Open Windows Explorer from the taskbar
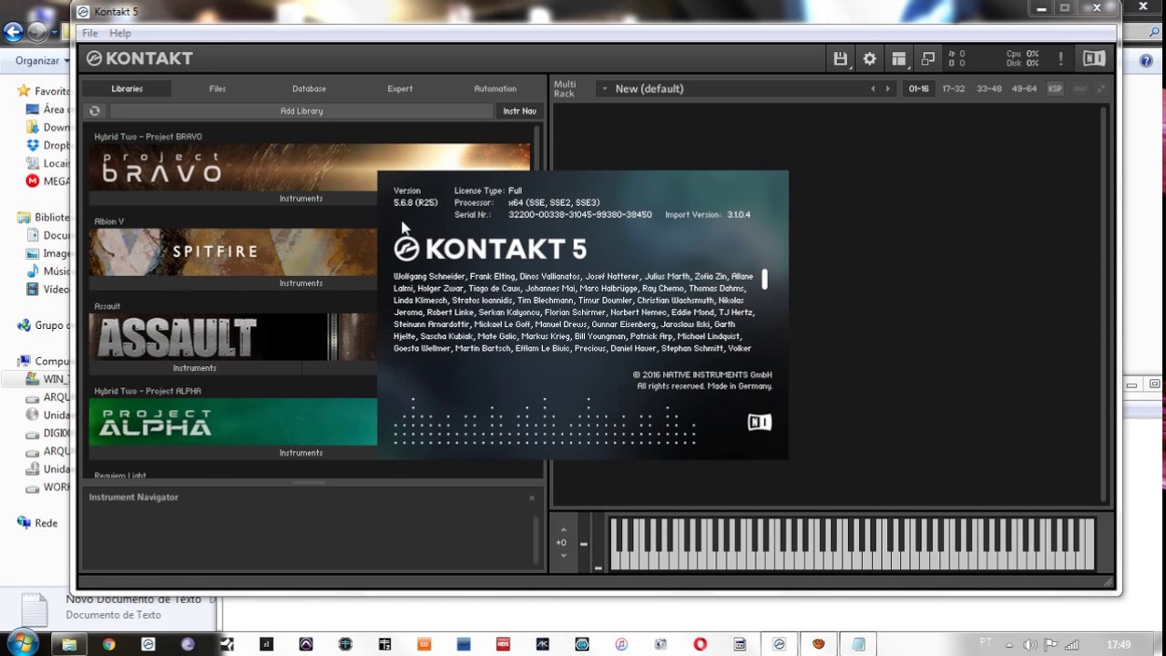 [69, 644]
